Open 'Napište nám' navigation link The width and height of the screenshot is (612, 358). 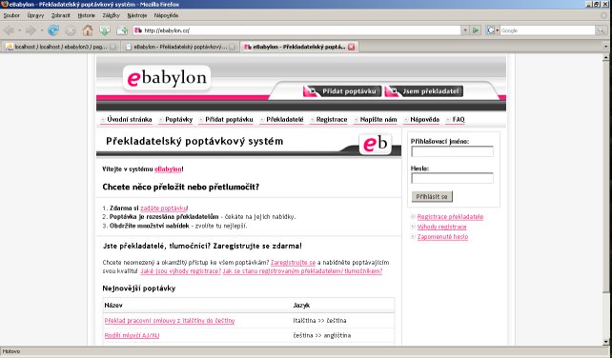378,119
